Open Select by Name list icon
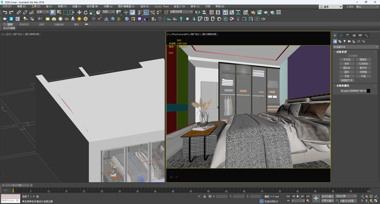 tap(59, 12)
